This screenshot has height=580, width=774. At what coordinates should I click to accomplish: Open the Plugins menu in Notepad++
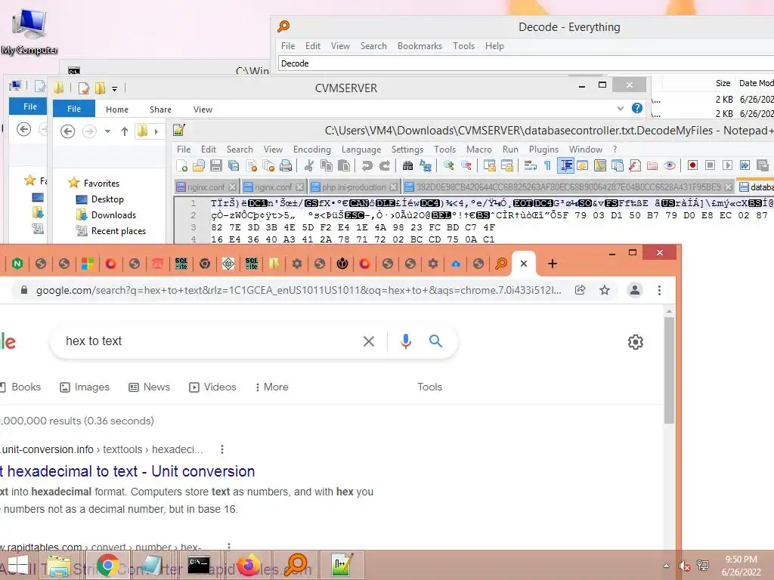(543, 150)
